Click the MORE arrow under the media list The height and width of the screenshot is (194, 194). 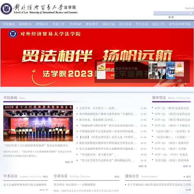click(187, 166)
